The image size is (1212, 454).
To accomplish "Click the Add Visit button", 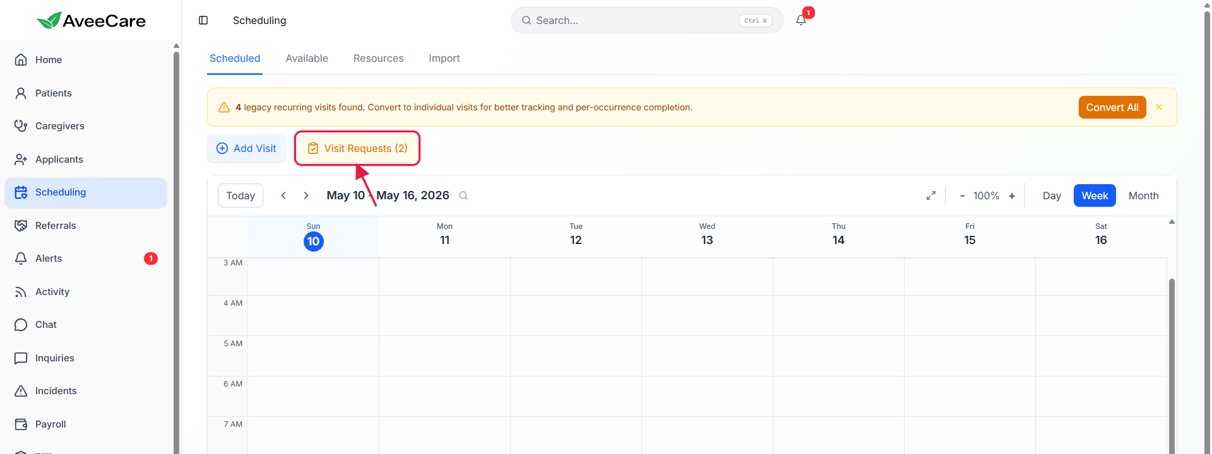I will pos(246,148).
